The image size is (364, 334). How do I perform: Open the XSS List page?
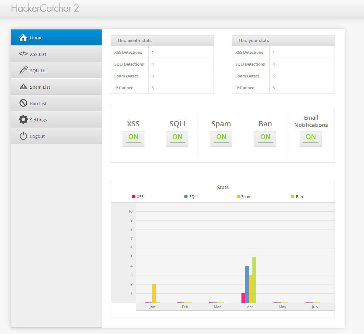(x=56, y=54)
